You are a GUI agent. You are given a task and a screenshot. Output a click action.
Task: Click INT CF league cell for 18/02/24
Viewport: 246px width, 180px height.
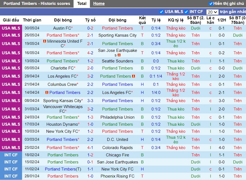click(x=11, y=155)
